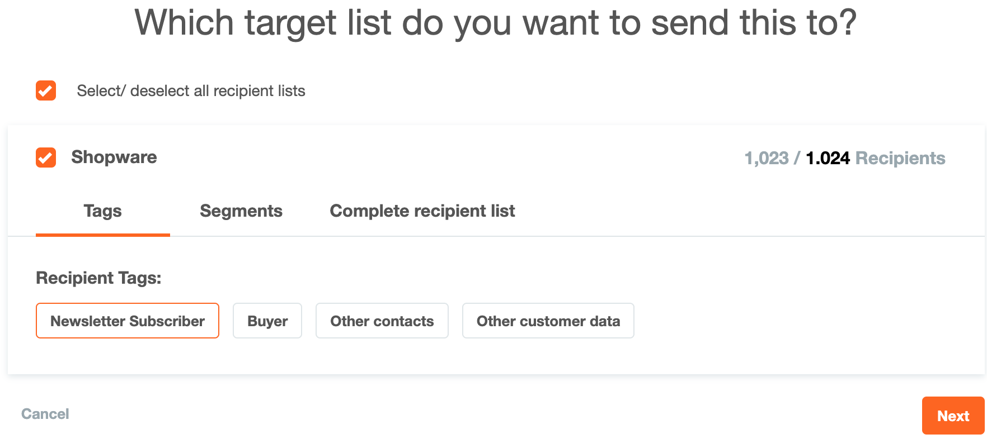987x439 pixels.
Task: Select the Newsletter Subscriber tag
Action: (128, 321)
